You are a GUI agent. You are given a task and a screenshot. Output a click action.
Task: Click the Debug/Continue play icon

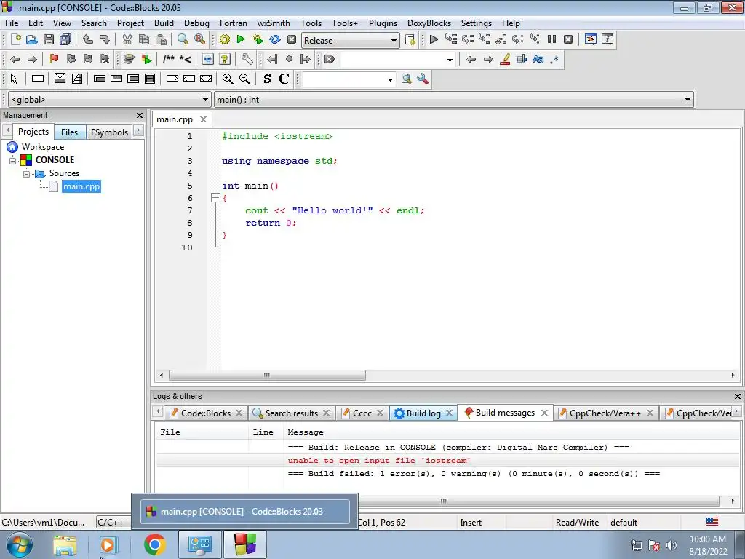point(434,39)
